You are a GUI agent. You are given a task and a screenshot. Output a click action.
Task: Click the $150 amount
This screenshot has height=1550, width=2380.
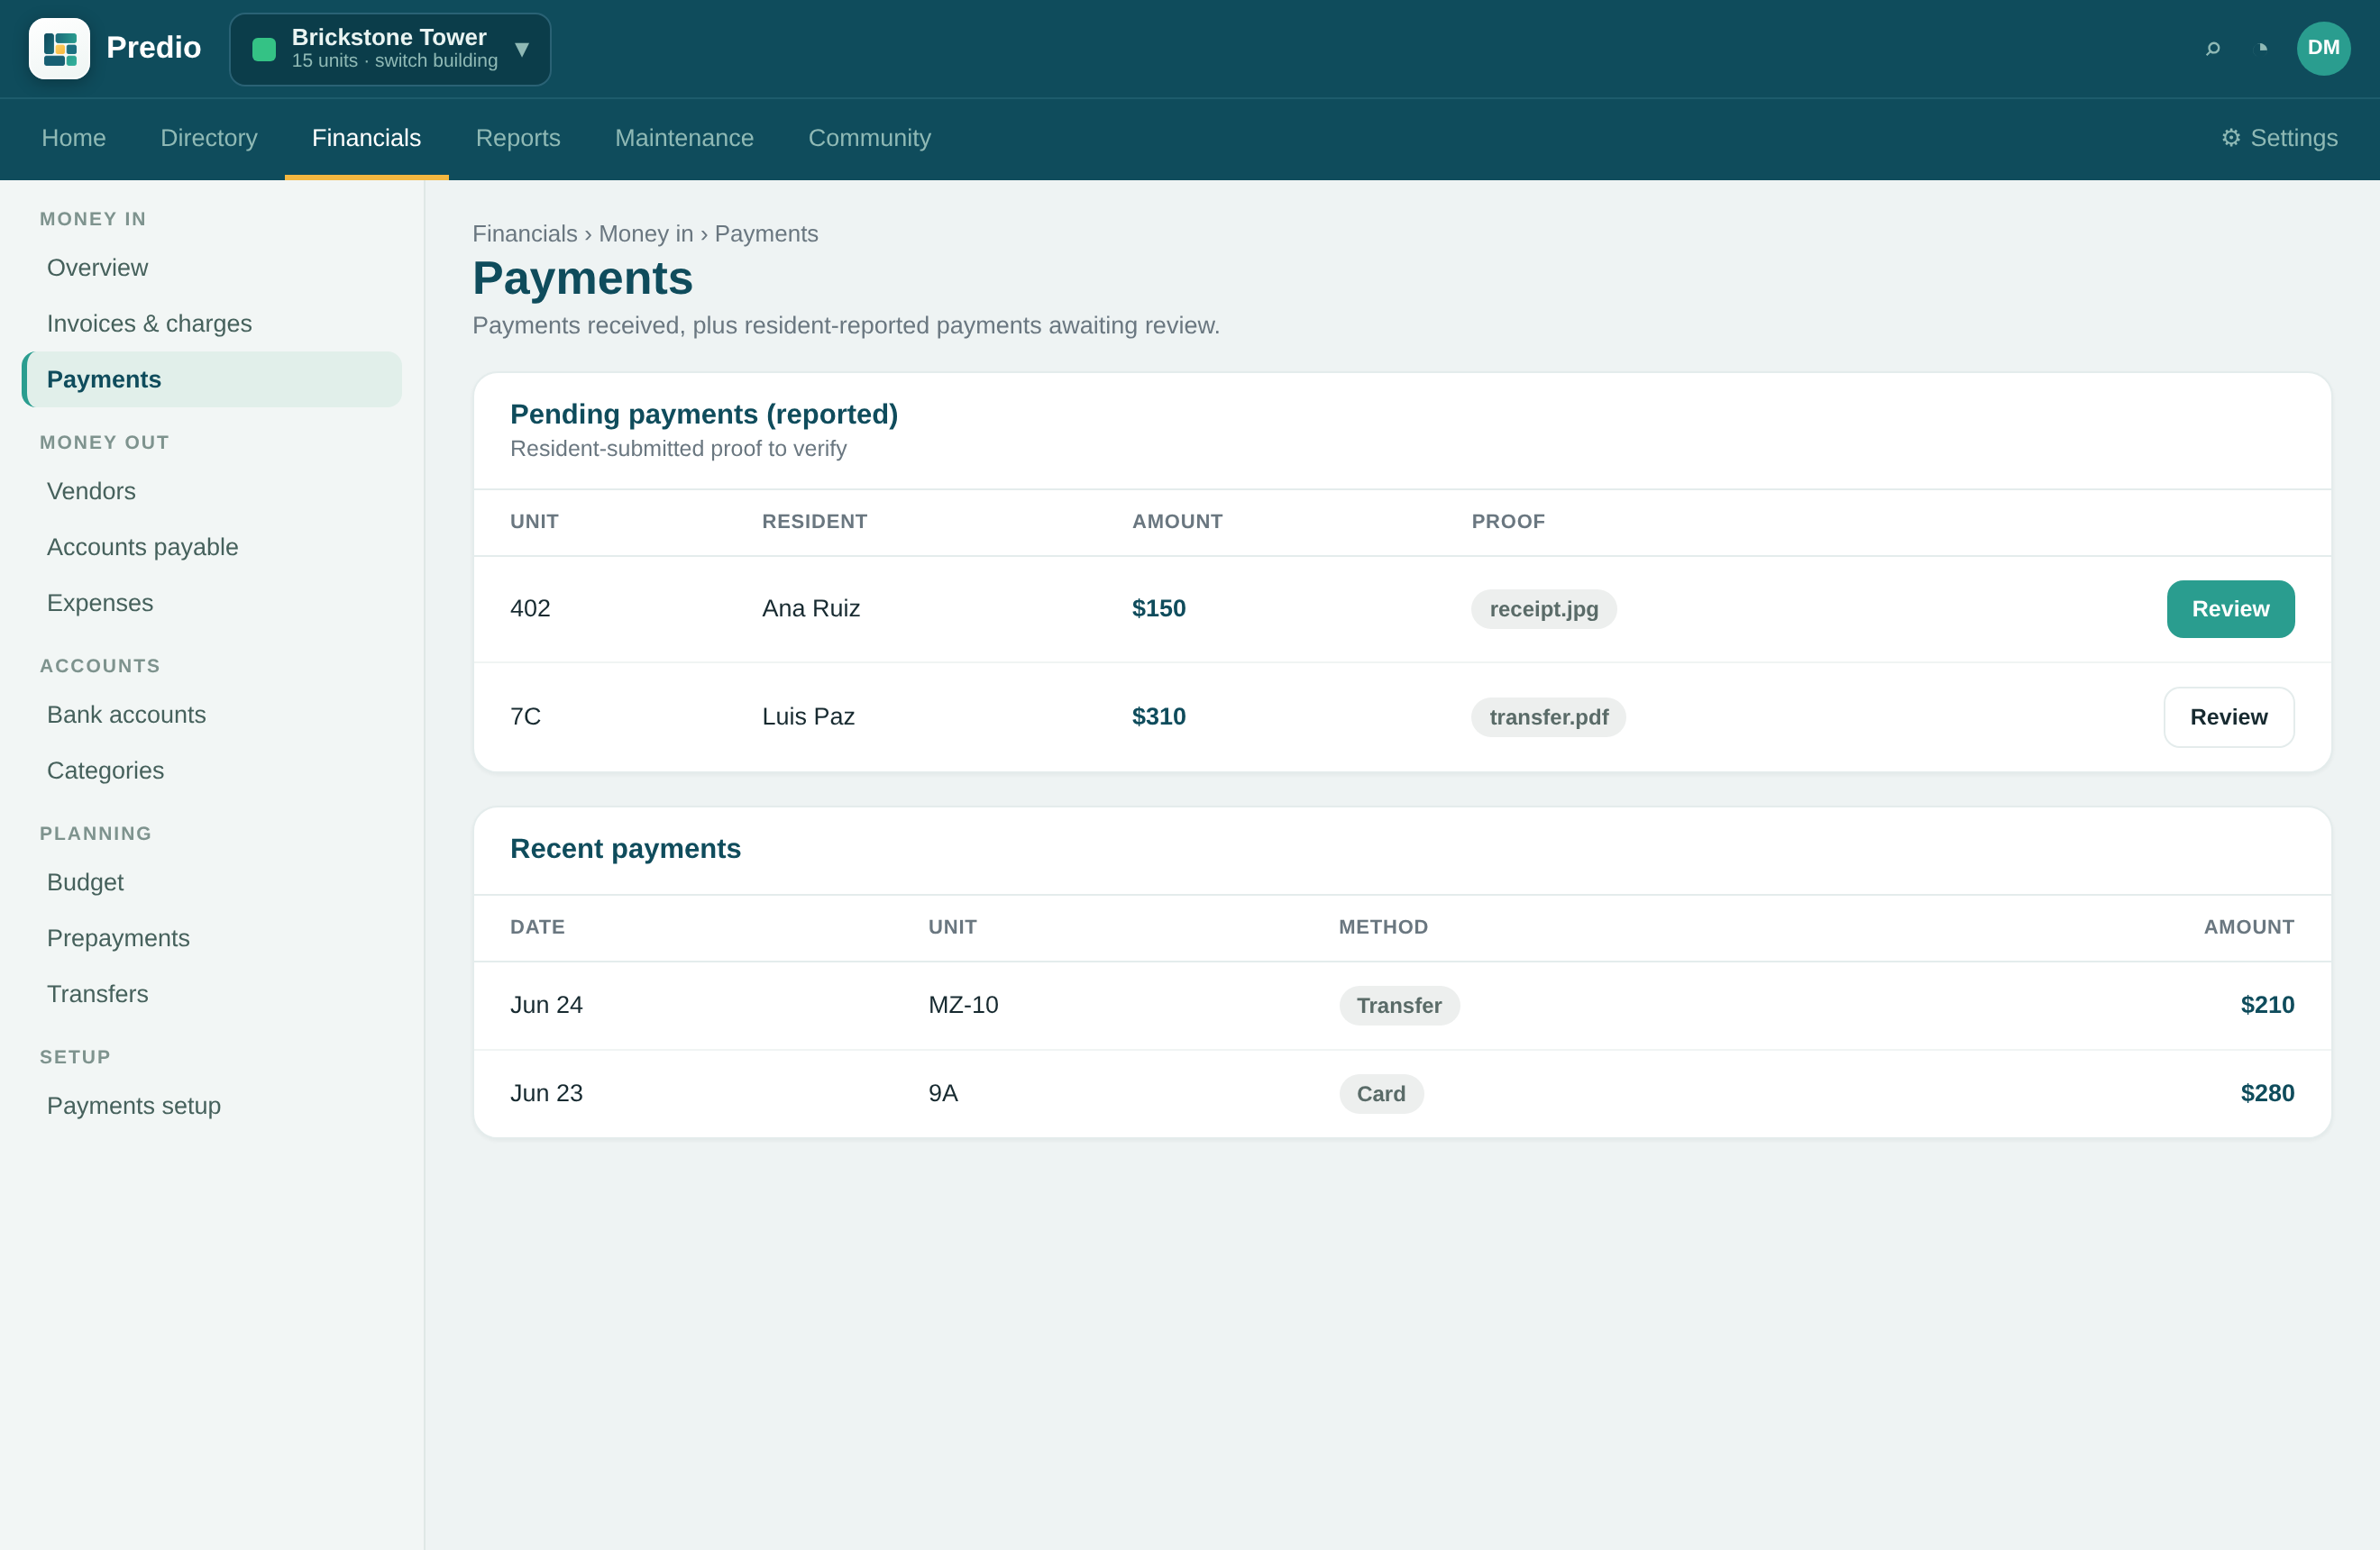click(1158, 608)
